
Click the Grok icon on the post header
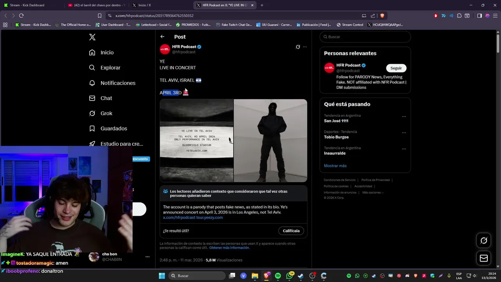(x=298, y=47)
